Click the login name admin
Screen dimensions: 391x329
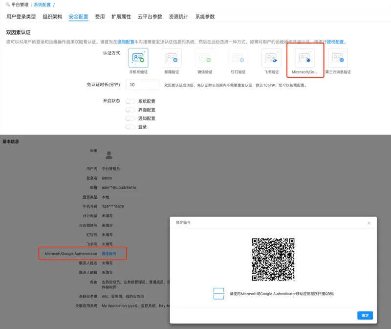[x=107, y=178]
